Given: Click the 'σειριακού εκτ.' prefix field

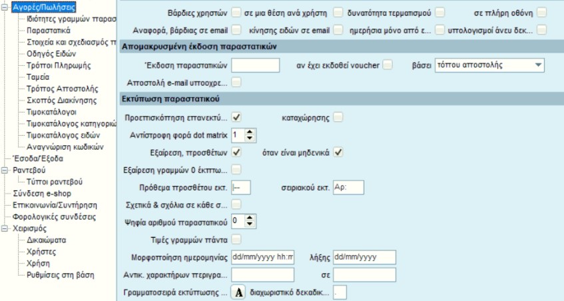Looking at the screenshot, I should [x=348, y=187].
